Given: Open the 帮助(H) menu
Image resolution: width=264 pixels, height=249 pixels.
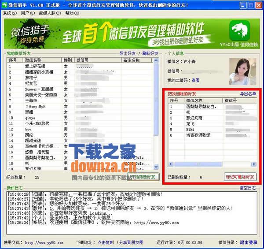Looking at the screenshot, I should point(72,13).
